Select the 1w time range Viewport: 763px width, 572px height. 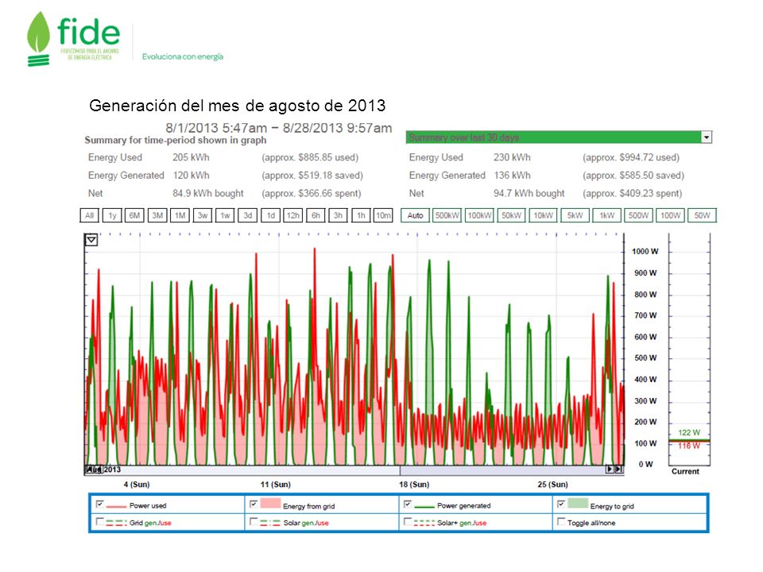click(225, 215)
